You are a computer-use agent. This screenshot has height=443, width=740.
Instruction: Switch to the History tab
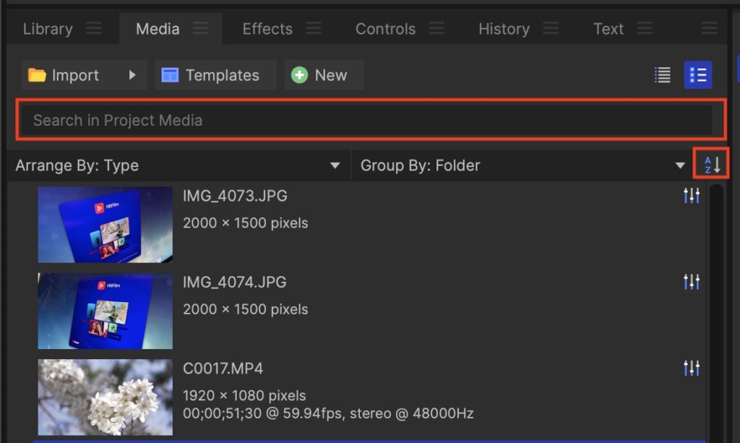504,29
